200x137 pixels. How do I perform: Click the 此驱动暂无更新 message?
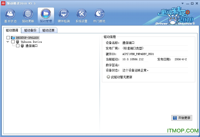(122, 77)
